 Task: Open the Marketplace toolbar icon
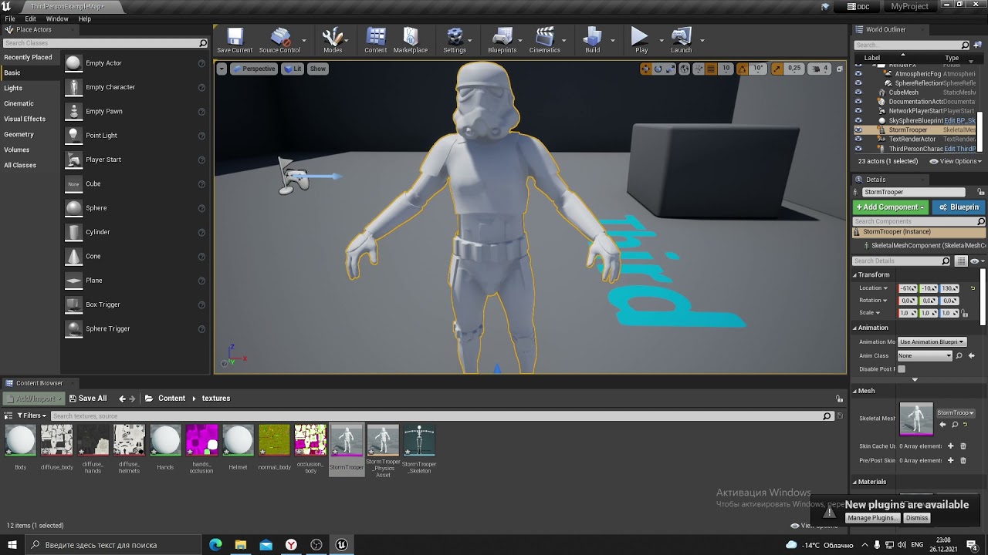tap(411, 40)
